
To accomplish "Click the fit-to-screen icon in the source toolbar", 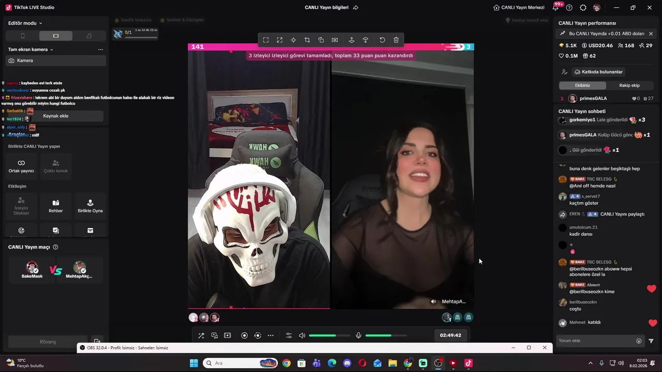I will [x=266, y=40].
